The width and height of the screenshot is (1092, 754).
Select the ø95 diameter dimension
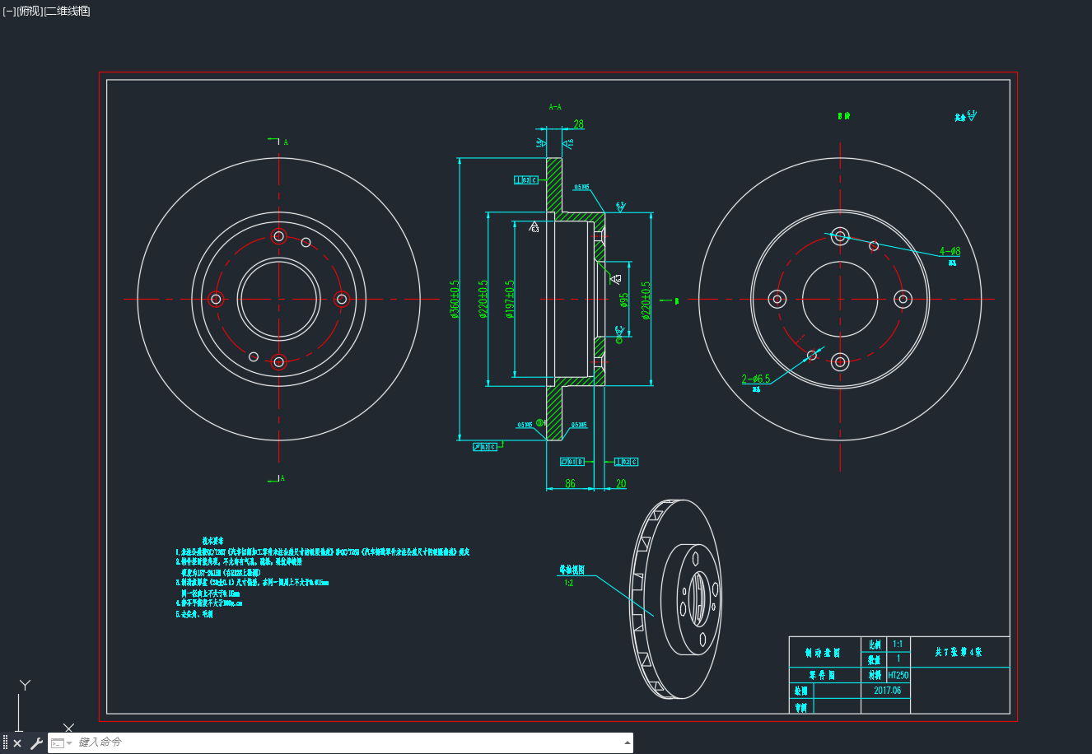623,299
